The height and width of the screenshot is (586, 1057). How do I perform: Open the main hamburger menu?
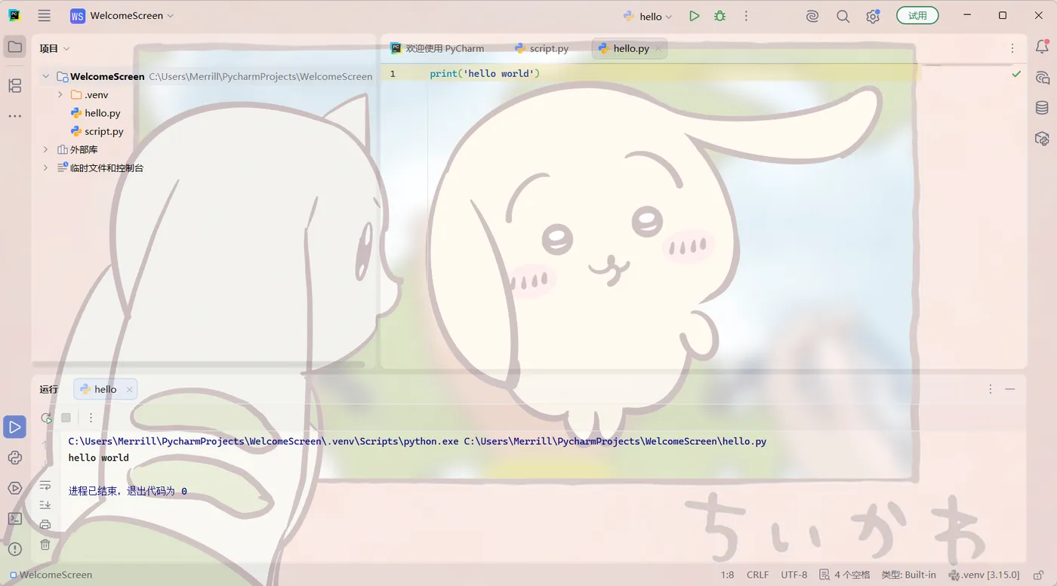[x=45, y=16]
